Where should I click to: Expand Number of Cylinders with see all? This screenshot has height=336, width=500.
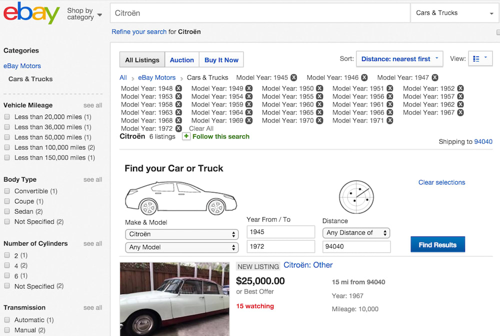point(93,243)
